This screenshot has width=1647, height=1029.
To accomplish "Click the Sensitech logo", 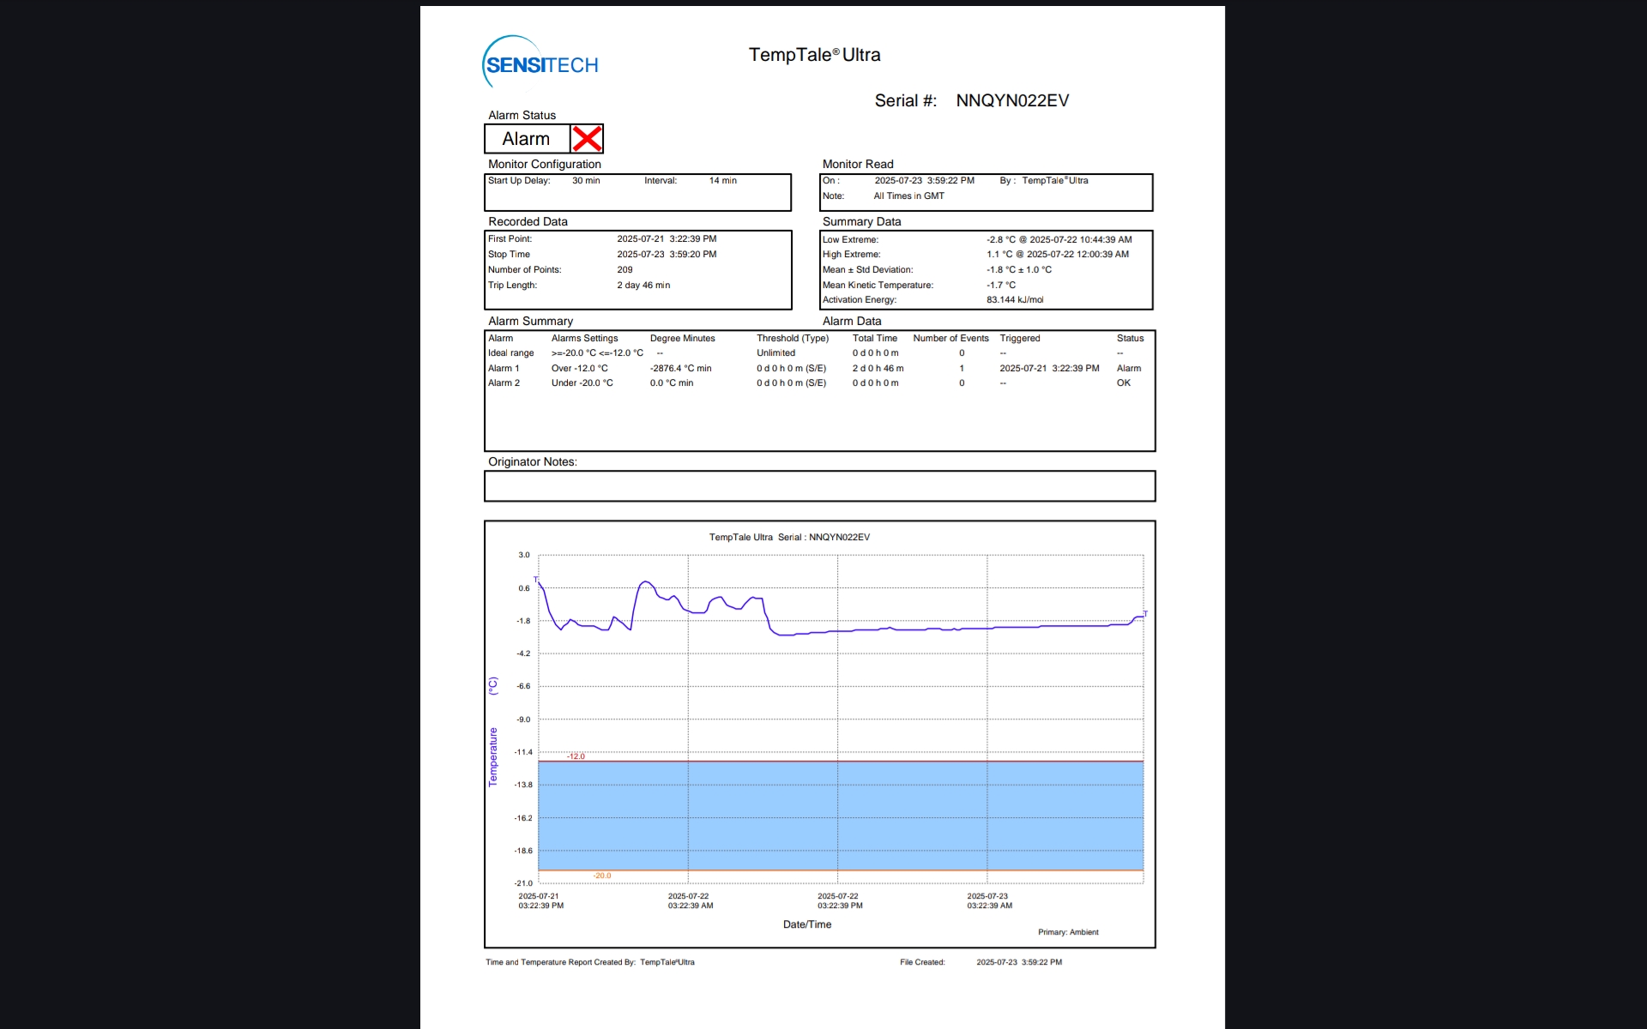I will coord(540,63).
